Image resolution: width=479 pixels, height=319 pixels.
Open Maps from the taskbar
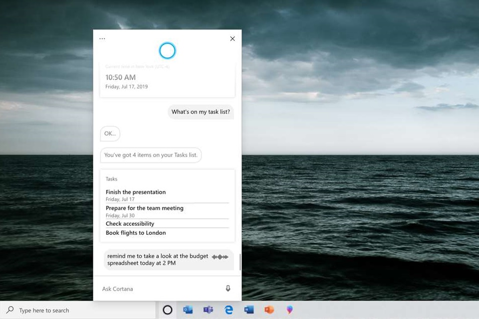289,310
